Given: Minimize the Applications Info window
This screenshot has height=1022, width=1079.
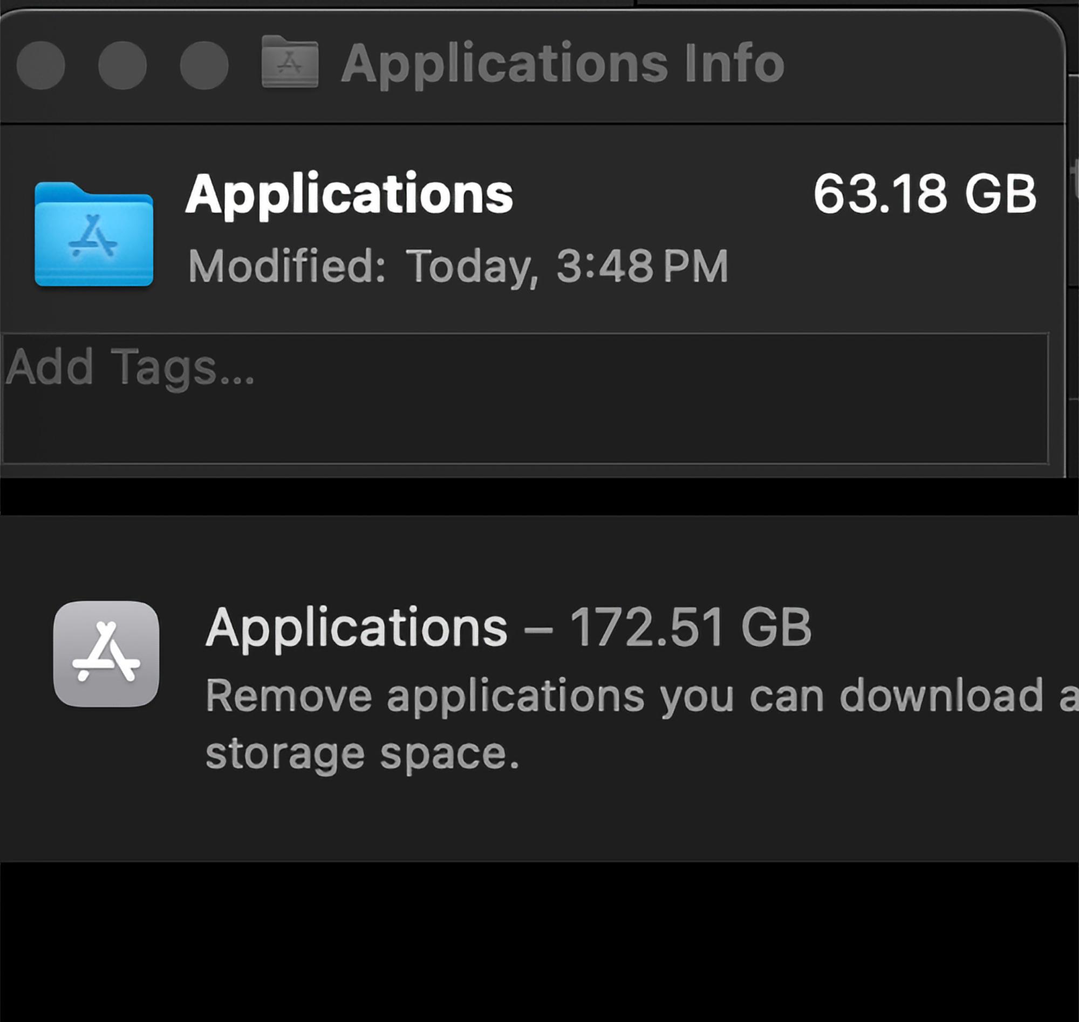Looking at the screenshot, I should point(122,65).
